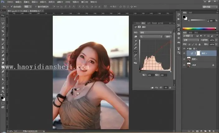Open the Image menu
The height and width of the screenshot is (133, 219).
pos(26,2)
